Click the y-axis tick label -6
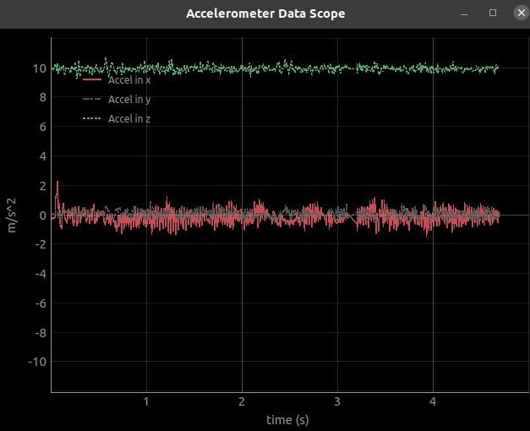This screenshot has height=431, width=530. click(41, 303)
